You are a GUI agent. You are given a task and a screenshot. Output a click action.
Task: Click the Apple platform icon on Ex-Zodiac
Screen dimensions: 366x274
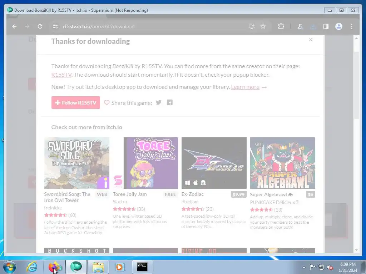196,183
